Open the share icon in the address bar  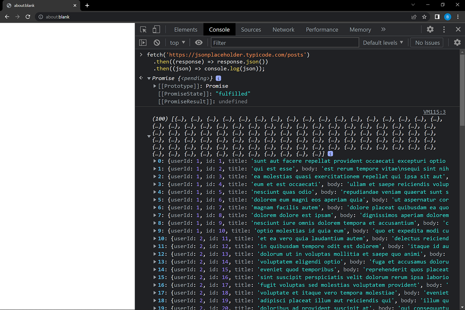[x=414, y=16]
